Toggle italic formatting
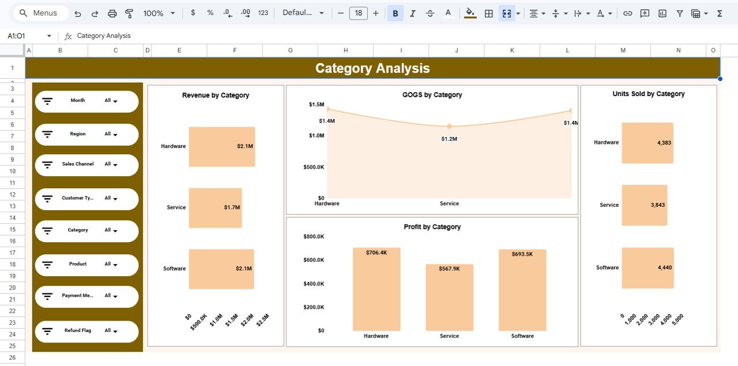 coord(412,13)
